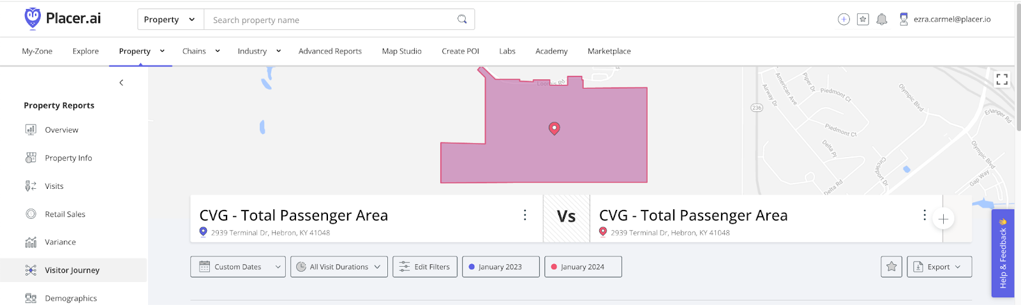
Task: Open the Retail Sales report
Action: (65, 214)
